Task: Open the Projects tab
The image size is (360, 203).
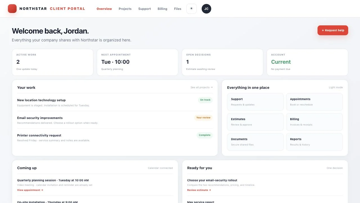Action: pyautogui.click(x=125, y=9)
